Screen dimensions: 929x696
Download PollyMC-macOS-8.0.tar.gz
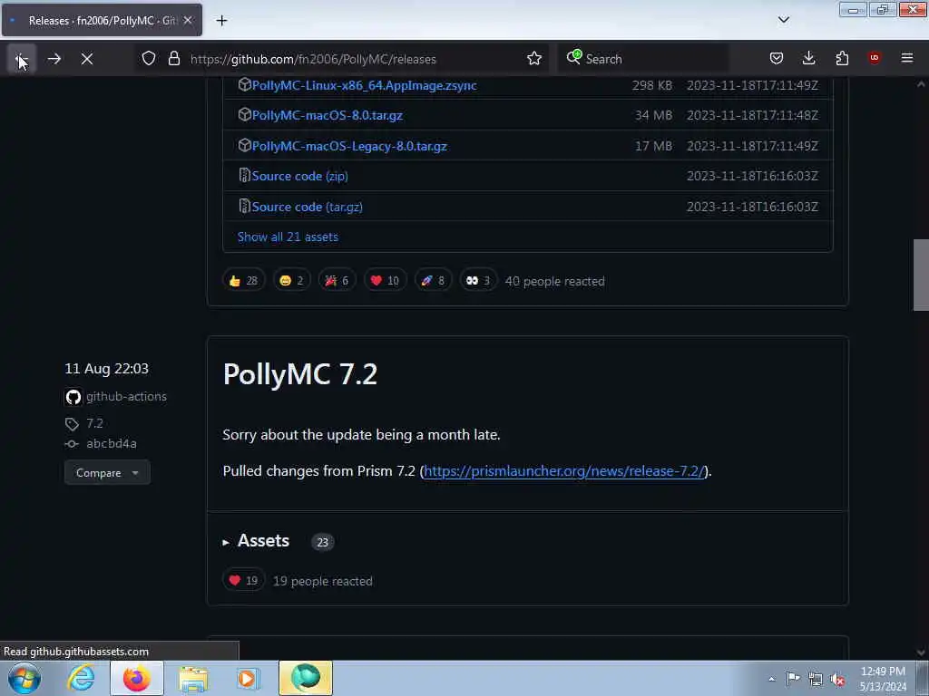click(x=327, y=115)
